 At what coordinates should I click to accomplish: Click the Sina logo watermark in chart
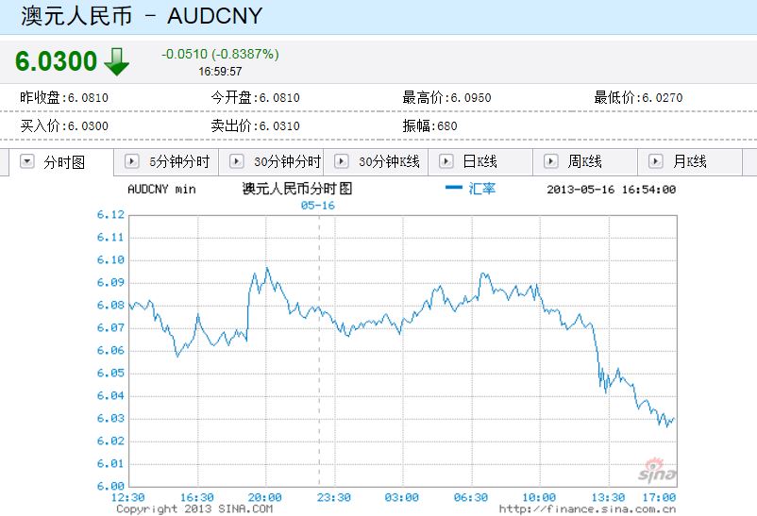pyautogui.click(x=653, y=468)
